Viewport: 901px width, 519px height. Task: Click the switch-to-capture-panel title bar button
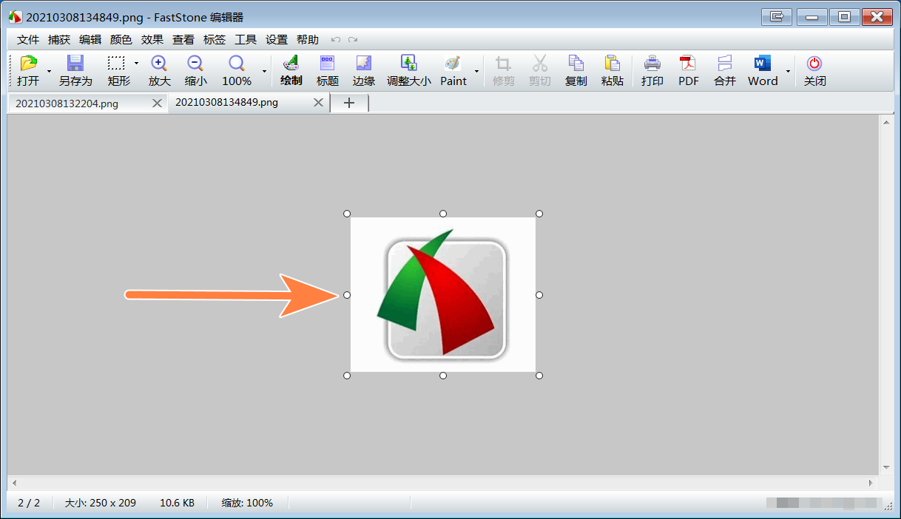[x=777, y=16]
